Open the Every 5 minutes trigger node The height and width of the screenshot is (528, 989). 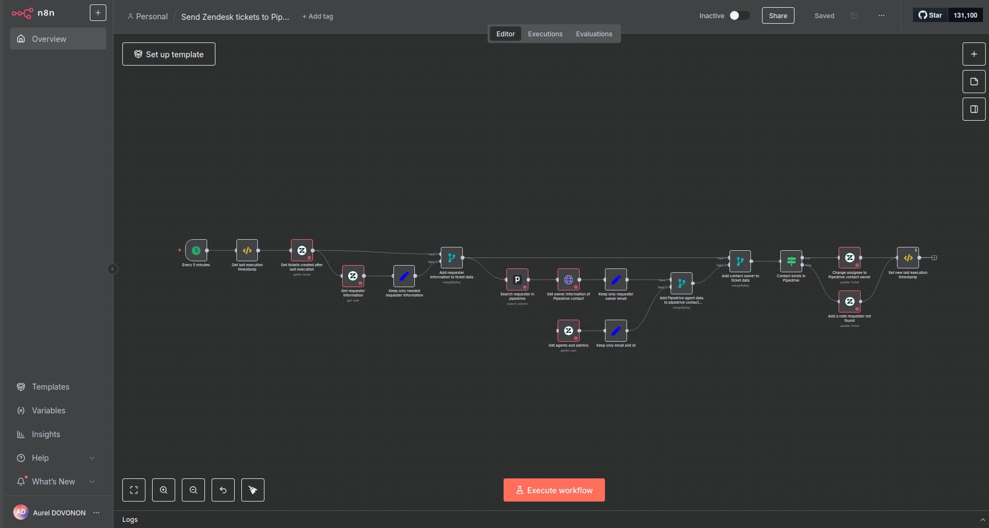196,250
